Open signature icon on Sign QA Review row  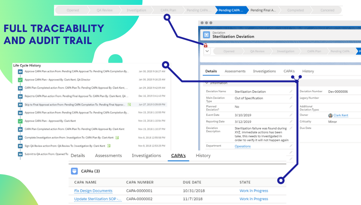tap(109, 146)
